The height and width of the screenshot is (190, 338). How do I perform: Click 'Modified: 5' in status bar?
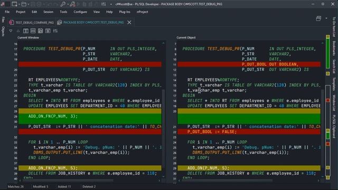[x=41, y=186]
